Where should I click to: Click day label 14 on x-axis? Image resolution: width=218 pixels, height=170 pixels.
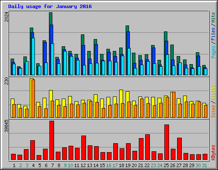pyautogui.click(x=96, y=165)
